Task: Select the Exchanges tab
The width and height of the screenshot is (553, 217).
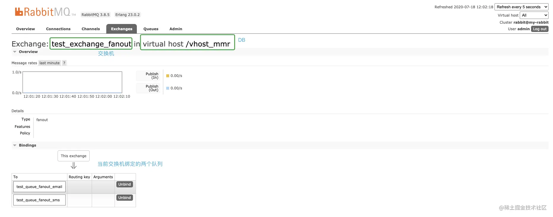Action: [122, 29]
